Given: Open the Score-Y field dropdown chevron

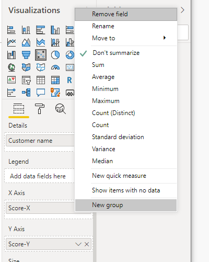Looking at the screenshot, I should pyautogui.click(x=78, y=244).
